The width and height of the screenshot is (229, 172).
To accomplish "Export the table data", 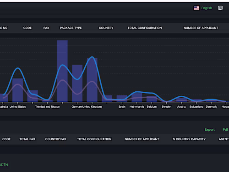I will tap(210, 130).
